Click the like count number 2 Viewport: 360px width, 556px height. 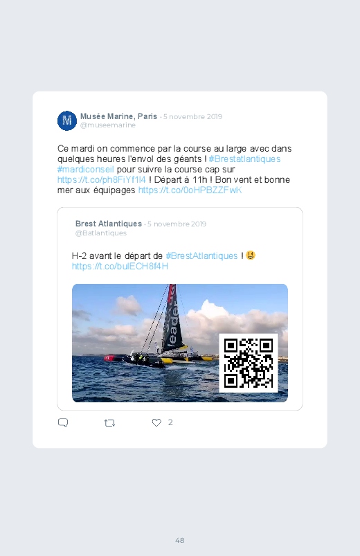pyautogui.click(x=170, y=422)
